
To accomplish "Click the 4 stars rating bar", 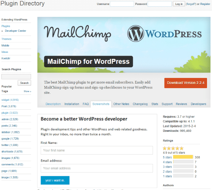I will (x=183, y=162).
